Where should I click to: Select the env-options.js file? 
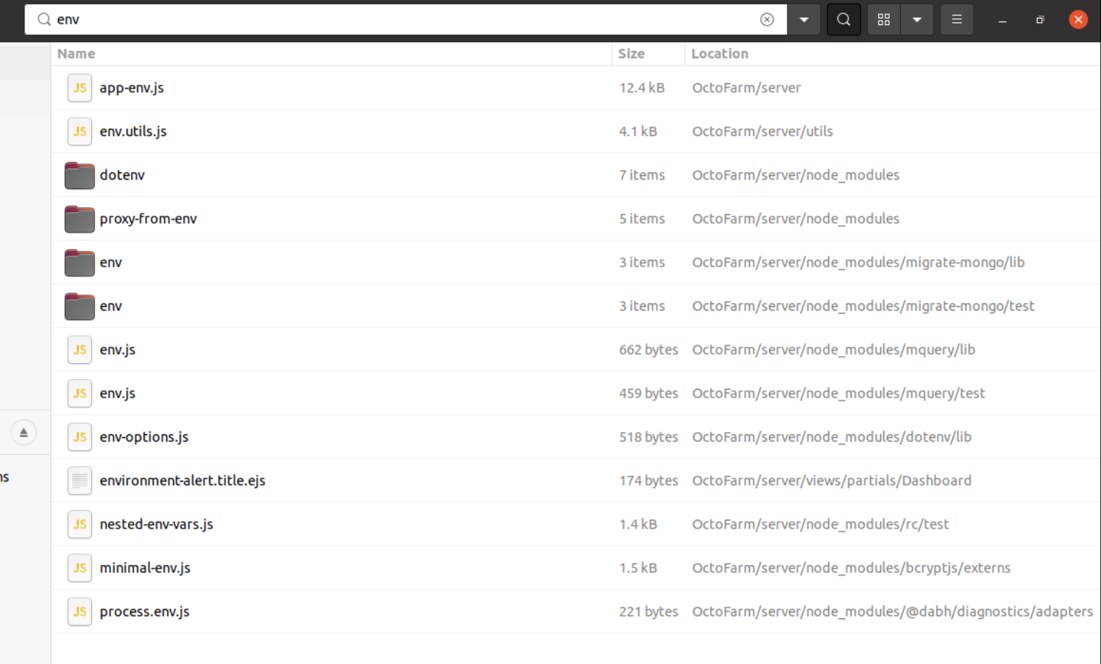[x=144, y=437]
